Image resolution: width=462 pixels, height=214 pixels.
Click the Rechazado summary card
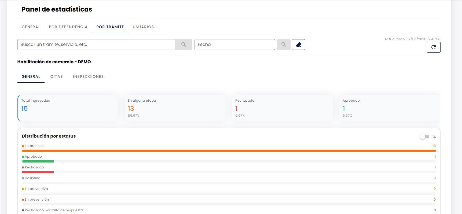tap(283, 108)
